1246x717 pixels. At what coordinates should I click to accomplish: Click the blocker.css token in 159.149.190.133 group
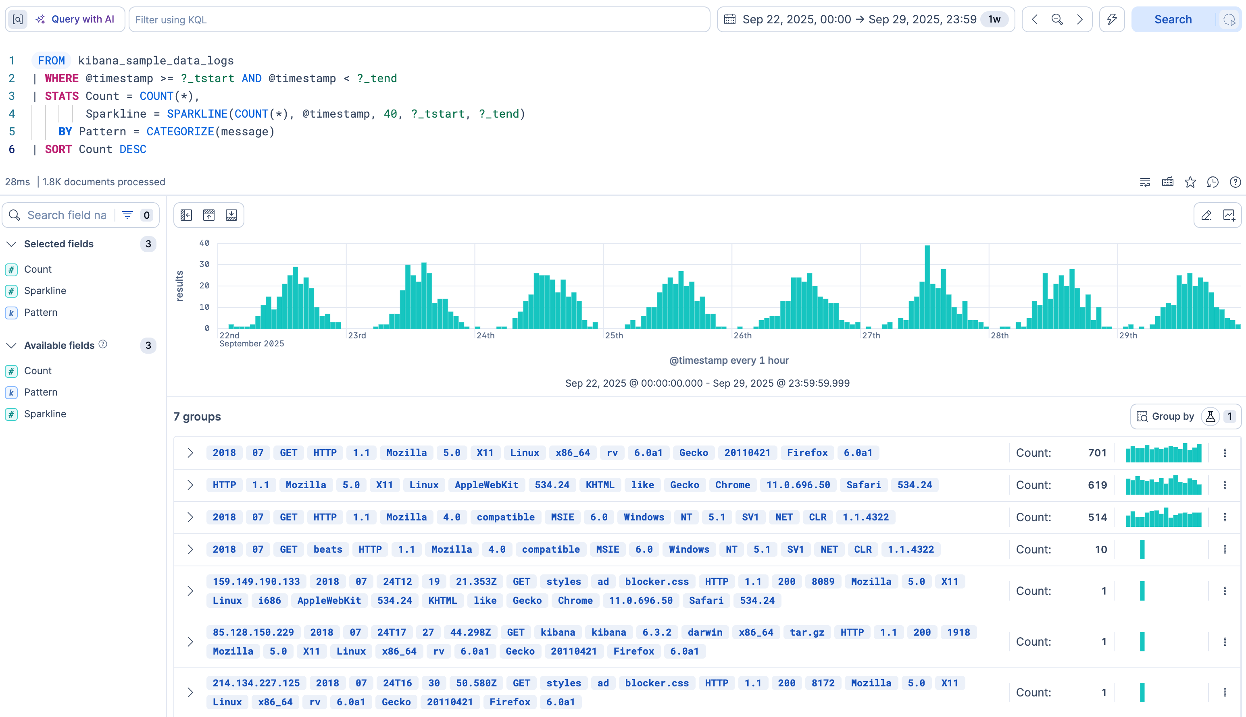[656, 582]
